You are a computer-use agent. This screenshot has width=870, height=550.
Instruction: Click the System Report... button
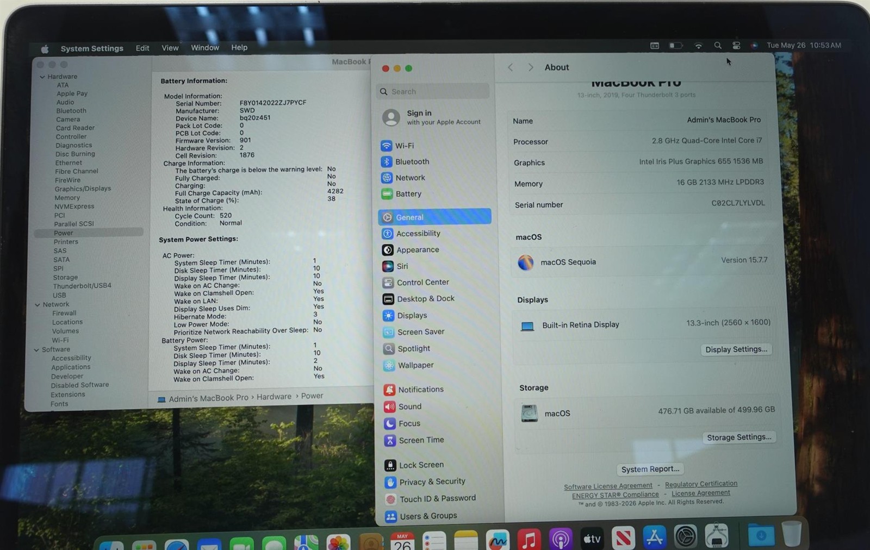650,469
